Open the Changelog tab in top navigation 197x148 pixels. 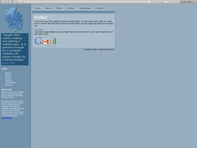85,8
